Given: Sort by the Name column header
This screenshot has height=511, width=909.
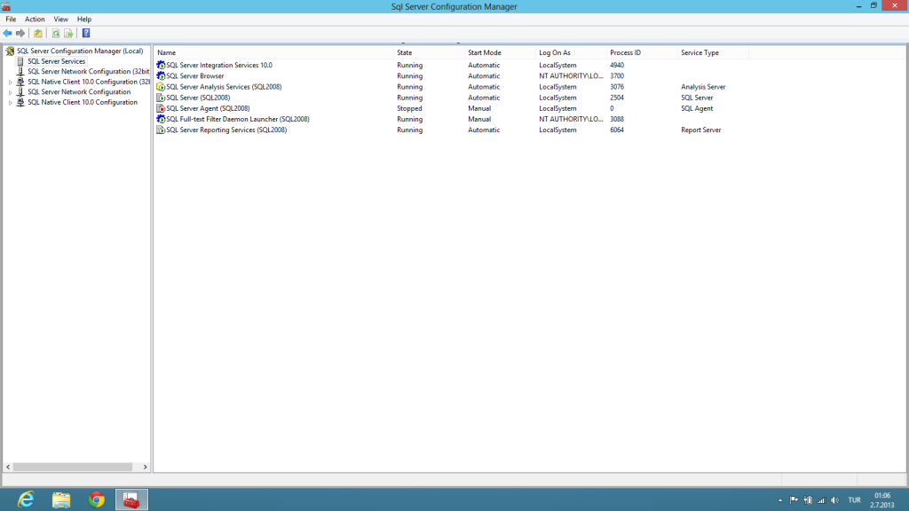Looking at the screenshot, I should tap(273, 52).
